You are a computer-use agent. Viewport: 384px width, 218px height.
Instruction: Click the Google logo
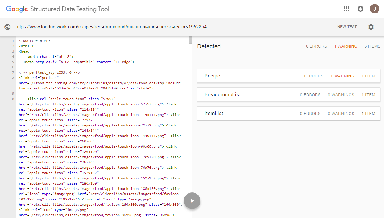click(x=17, y=9)
